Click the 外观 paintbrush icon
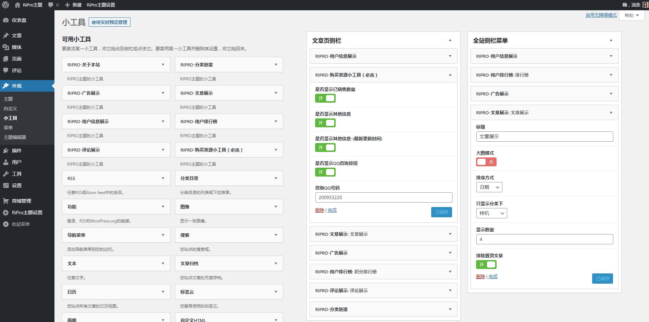 [6, 86]
